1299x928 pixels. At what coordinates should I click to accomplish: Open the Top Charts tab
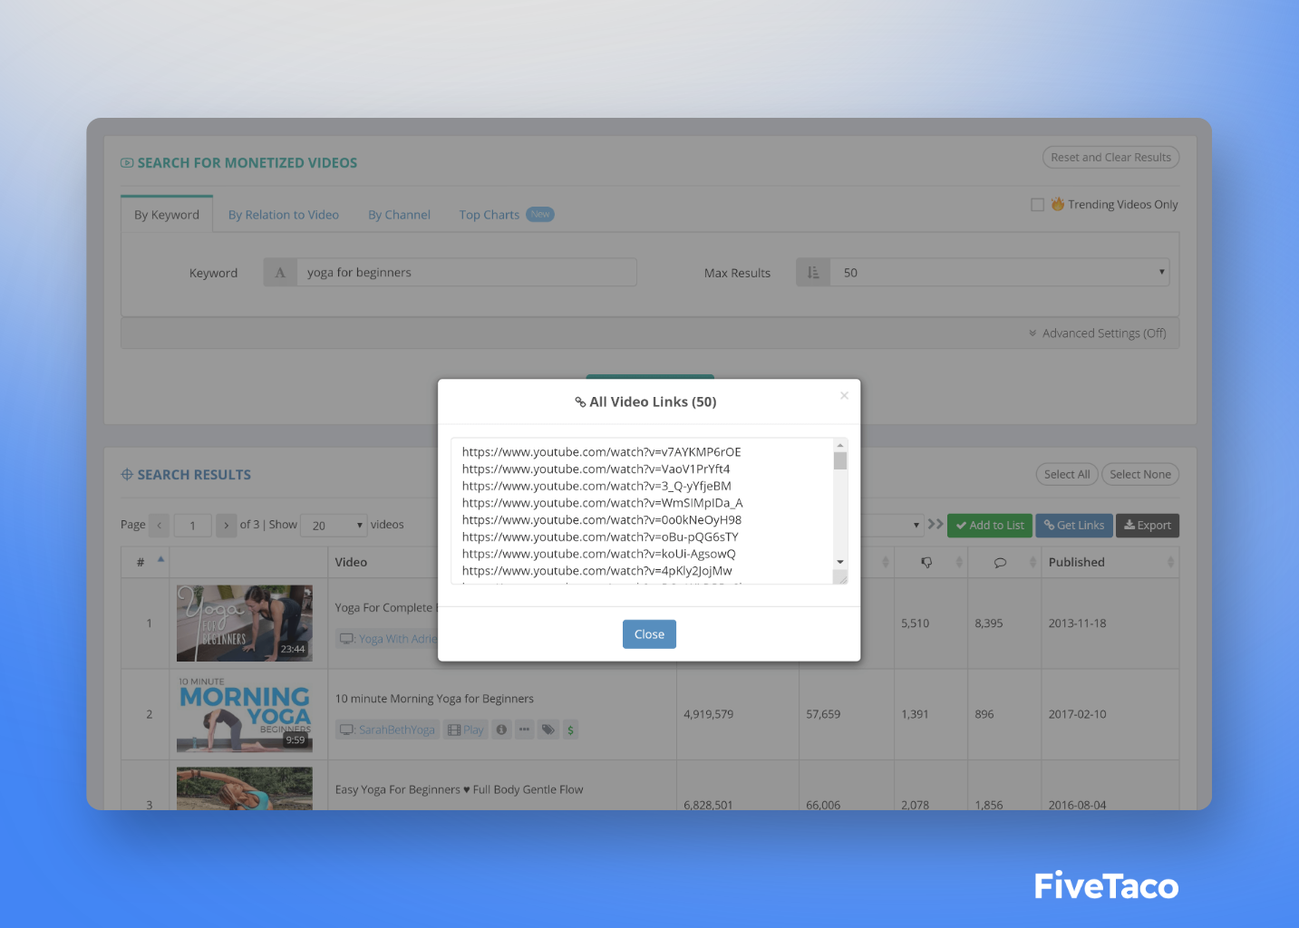point(490,215)
